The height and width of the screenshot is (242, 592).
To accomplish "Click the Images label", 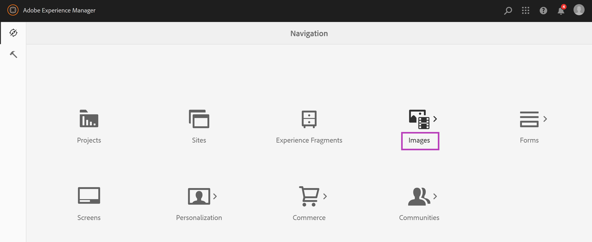I will tap(419, 141).
